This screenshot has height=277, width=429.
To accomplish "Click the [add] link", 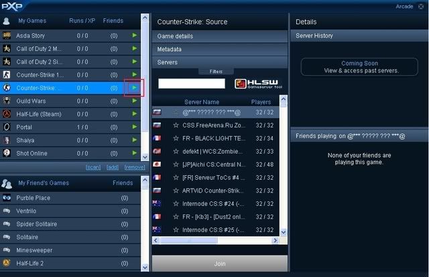I will [x=113, y=167].
